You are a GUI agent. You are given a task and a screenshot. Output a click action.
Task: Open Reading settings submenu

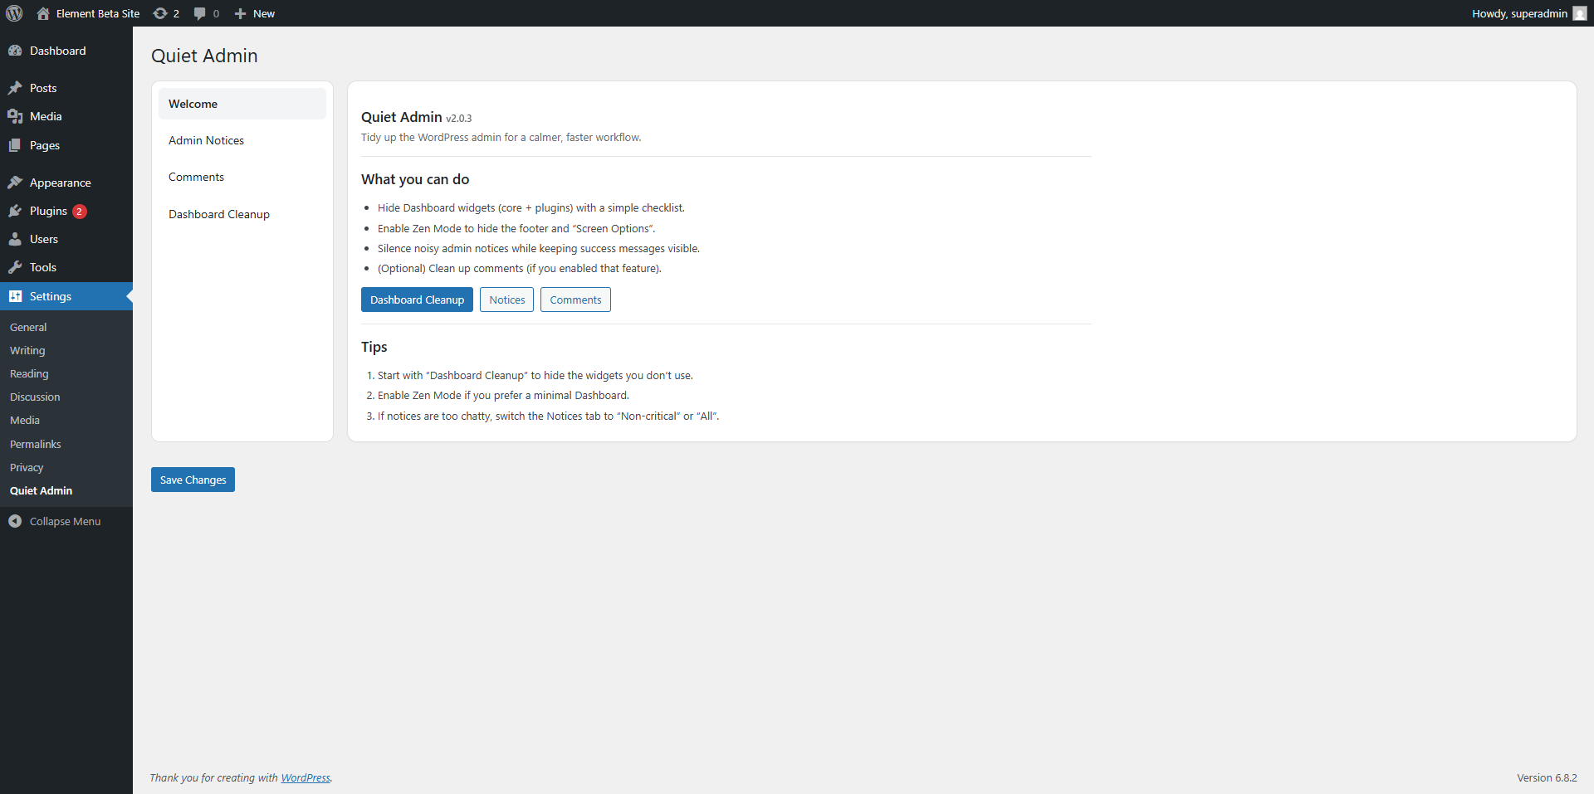[x=29, y=373]
